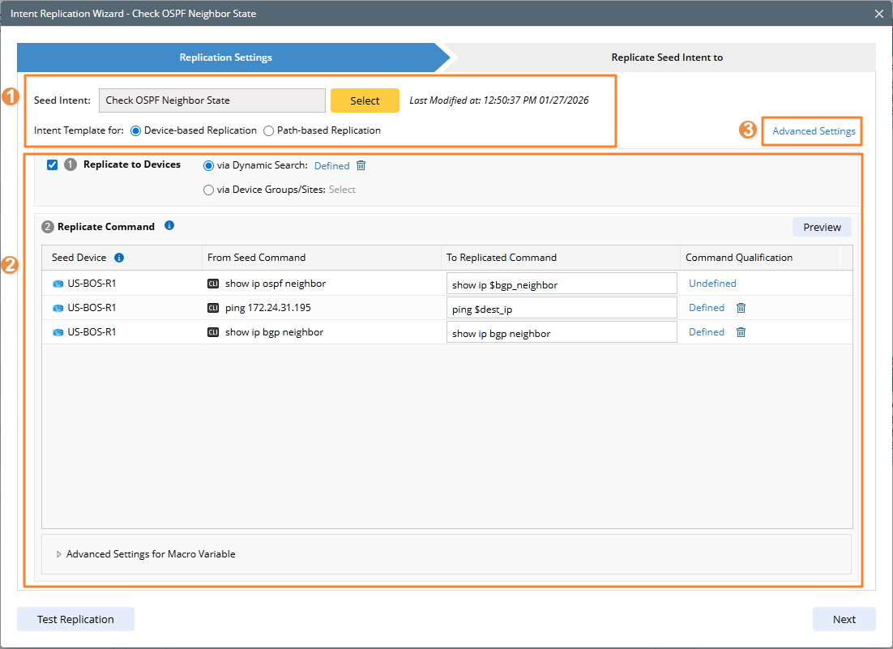Click info icon beside Replicate Command
Image resolution: width=893 pixels, height=649 pixels.
pos(169,226)
